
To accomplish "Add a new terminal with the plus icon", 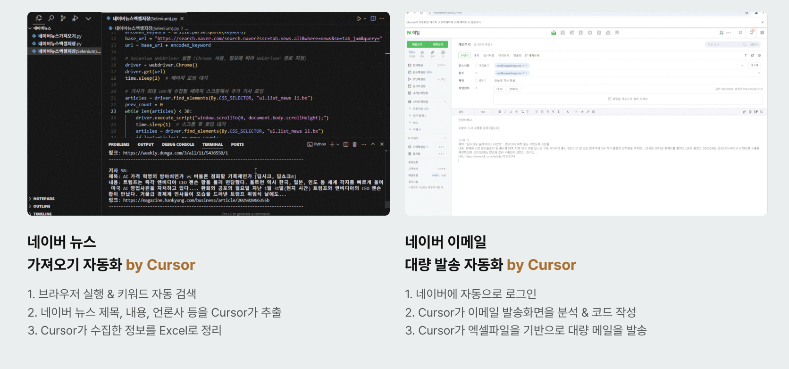I will [x=332, y=144].
